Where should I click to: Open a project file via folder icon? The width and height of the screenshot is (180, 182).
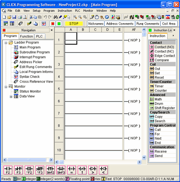pyautogui.click(x=9, y=17)
